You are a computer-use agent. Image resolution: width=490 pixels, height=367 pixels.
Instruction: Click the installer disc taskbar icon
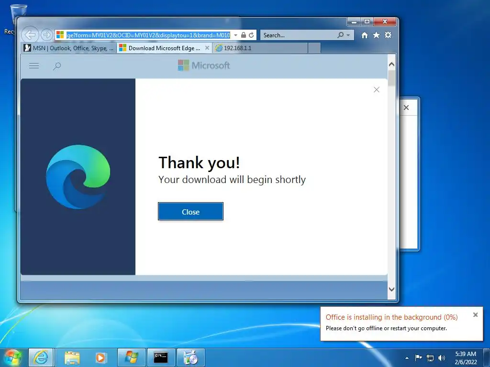(190, 357)
